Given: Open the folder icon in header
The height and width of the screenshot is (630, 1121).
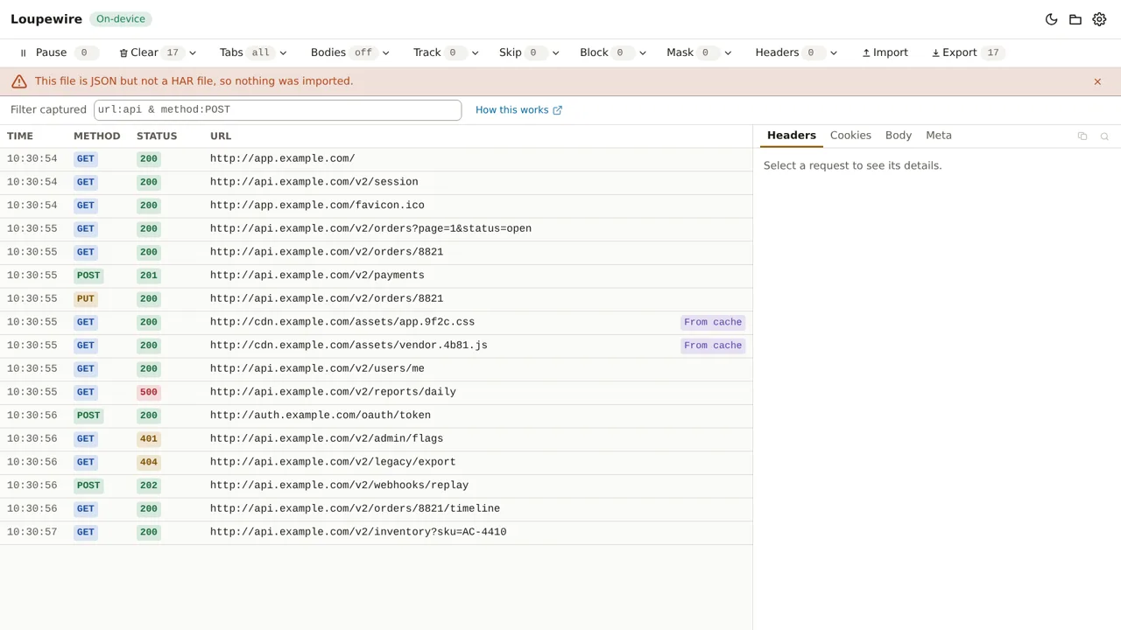Looking at the screenshot, I should pos(1075,19).
